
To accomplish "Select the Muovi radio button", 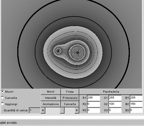I will click(2, 91).
